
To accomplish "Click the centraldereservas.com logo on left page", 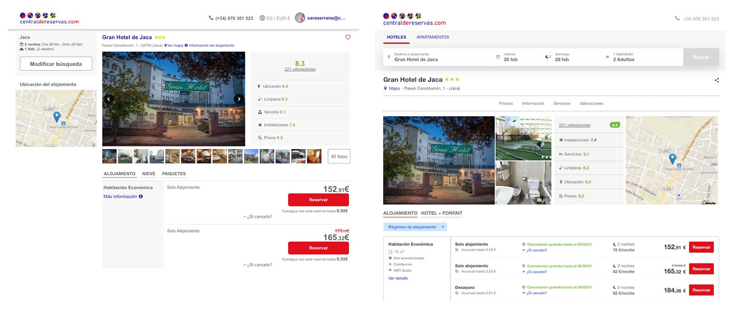I will 49,18.
